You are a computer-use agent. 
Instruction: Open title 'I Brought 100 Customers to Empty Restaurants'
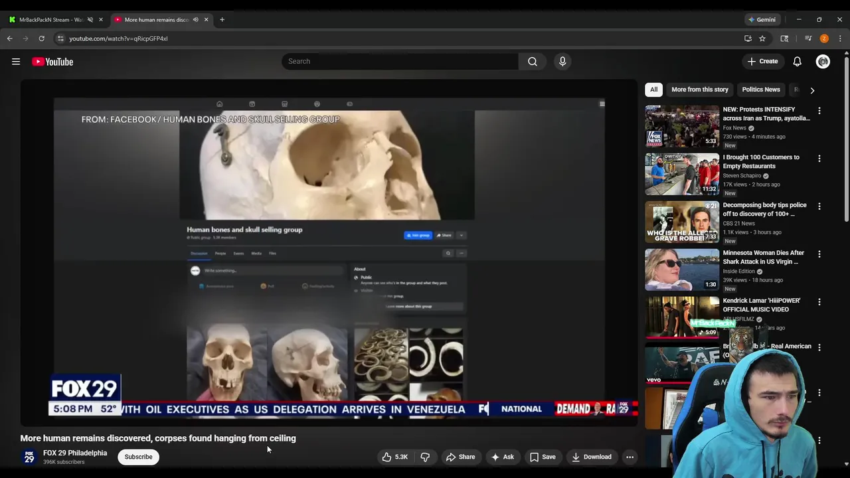761,161
